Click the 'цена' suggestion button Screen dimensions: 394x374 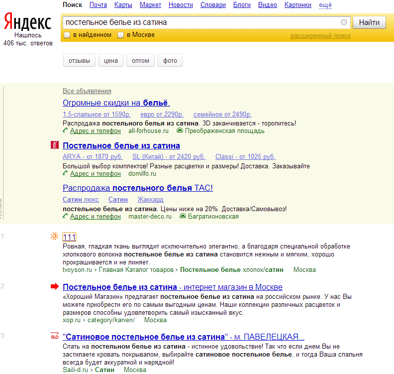111,60
